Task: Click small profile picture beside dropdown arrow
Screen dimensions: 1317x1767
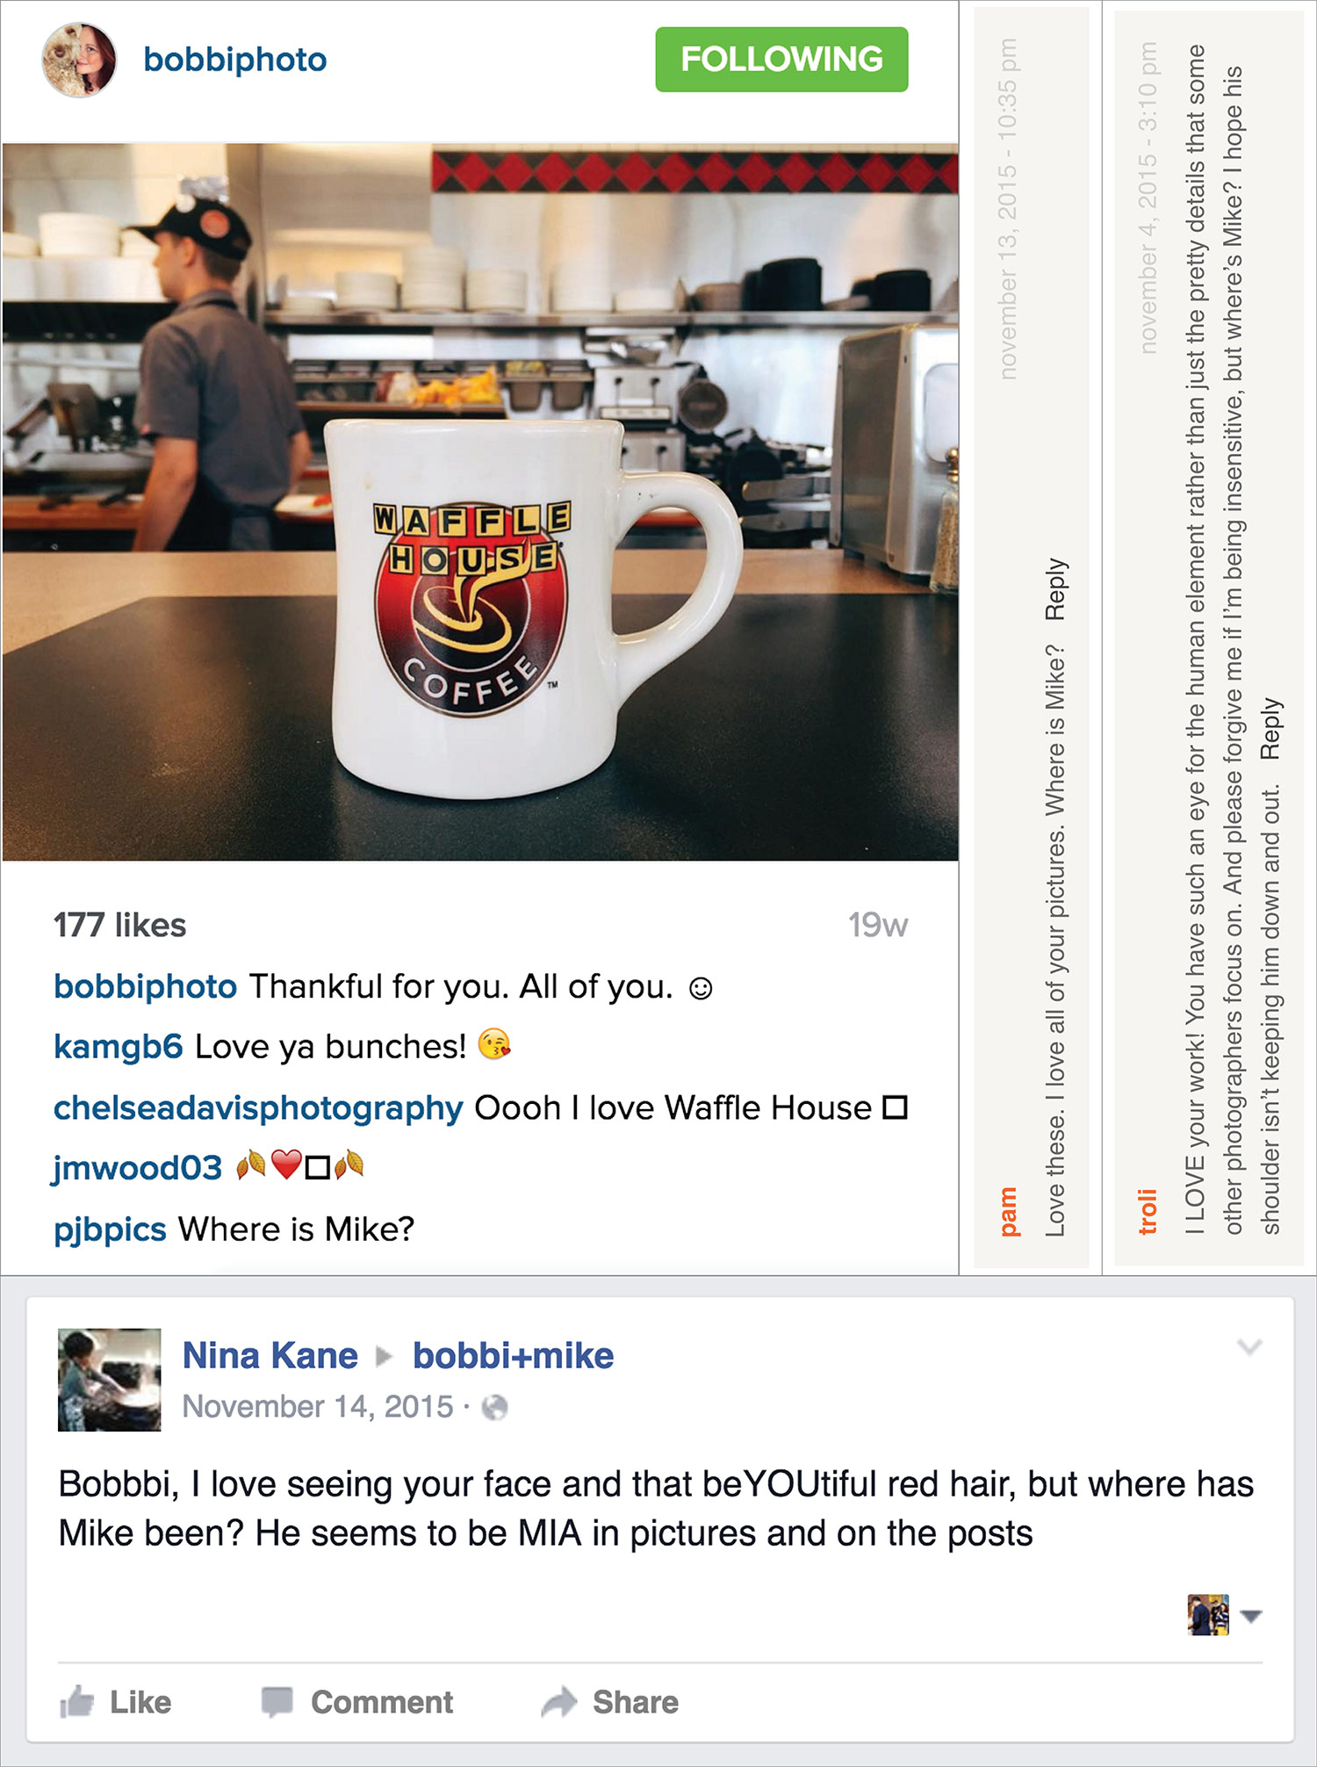Action: click(x=1208, y=1614)
